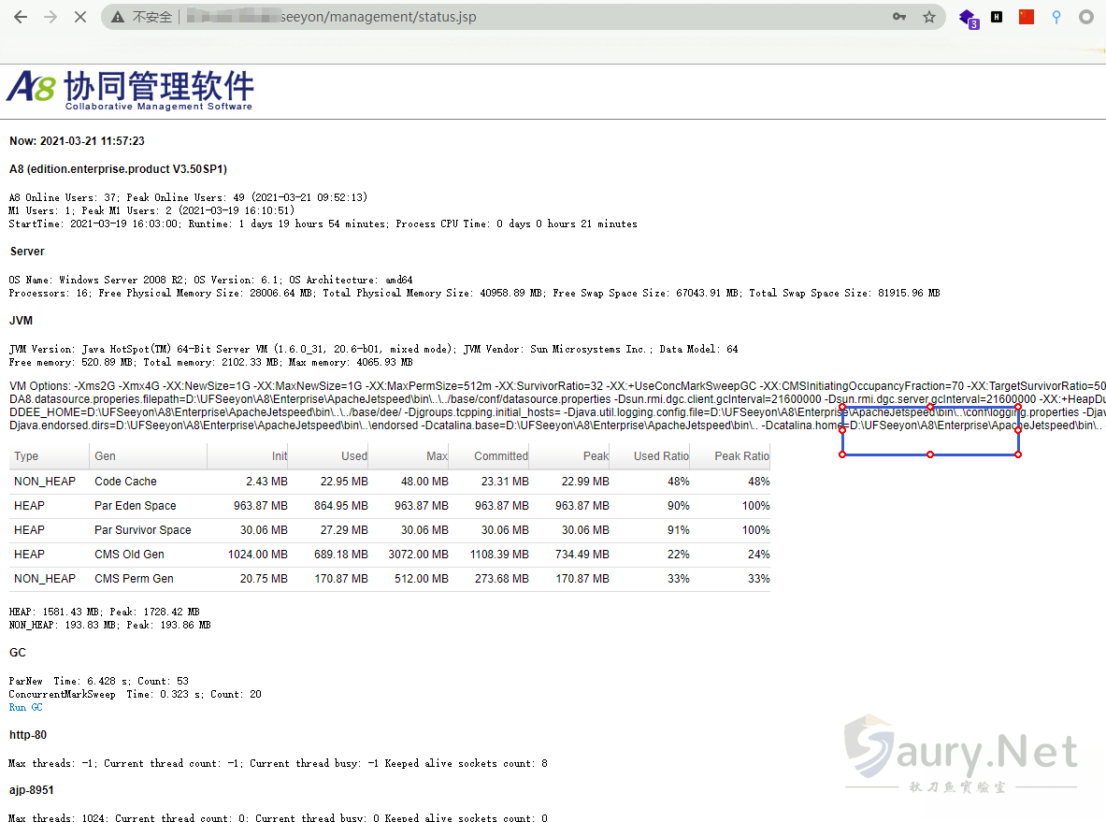Open the purple extension with badge 3
Image resolution: width=1106 pixels, height=822 pixels.
coord(968,17)
